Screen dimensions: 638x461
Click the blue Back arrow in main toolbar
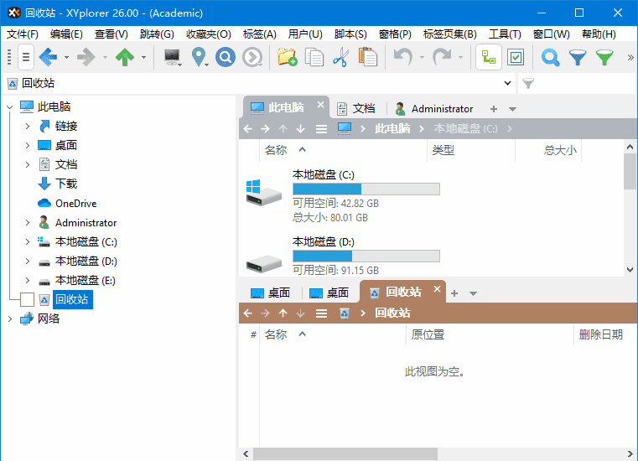tap(48, 57)
